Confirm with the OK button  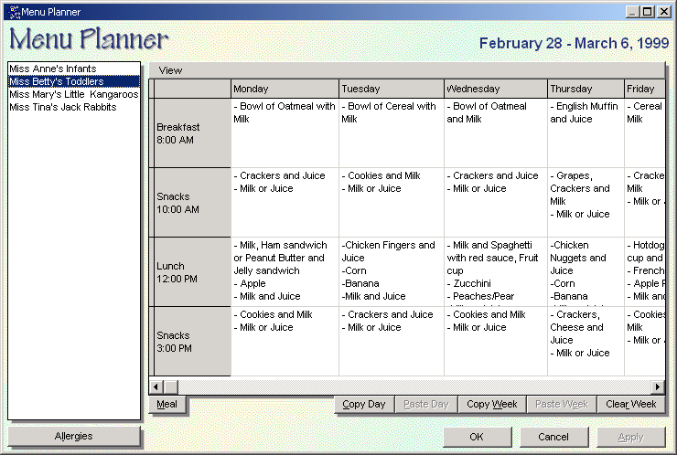coord(477,437)
